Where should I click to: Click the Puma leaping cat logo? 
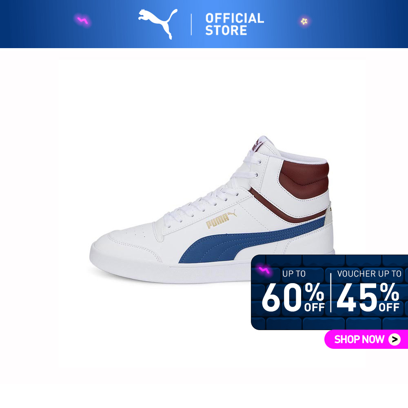[157, 24]
